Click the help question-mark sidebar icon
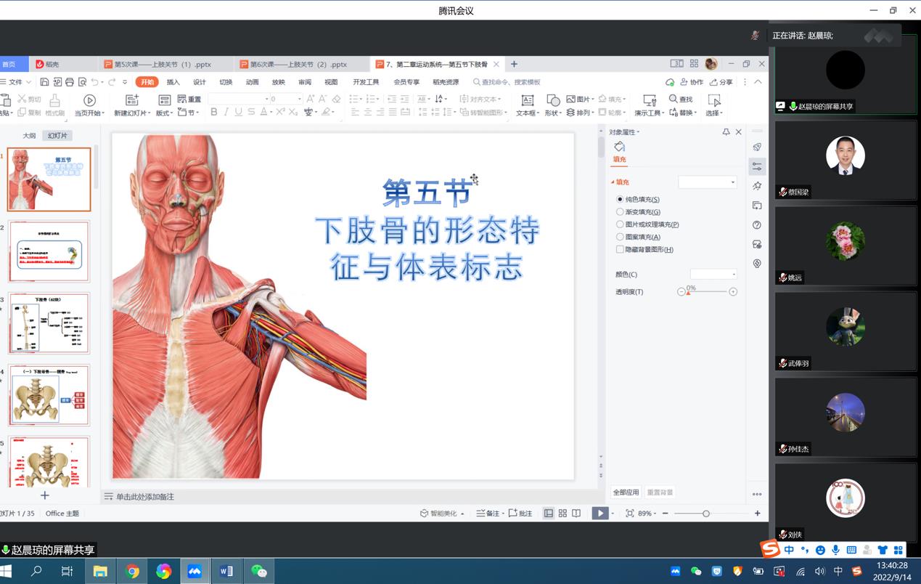The height and width of the screenshot is (584, 921). pyautogui.click(x=757, y=225)
